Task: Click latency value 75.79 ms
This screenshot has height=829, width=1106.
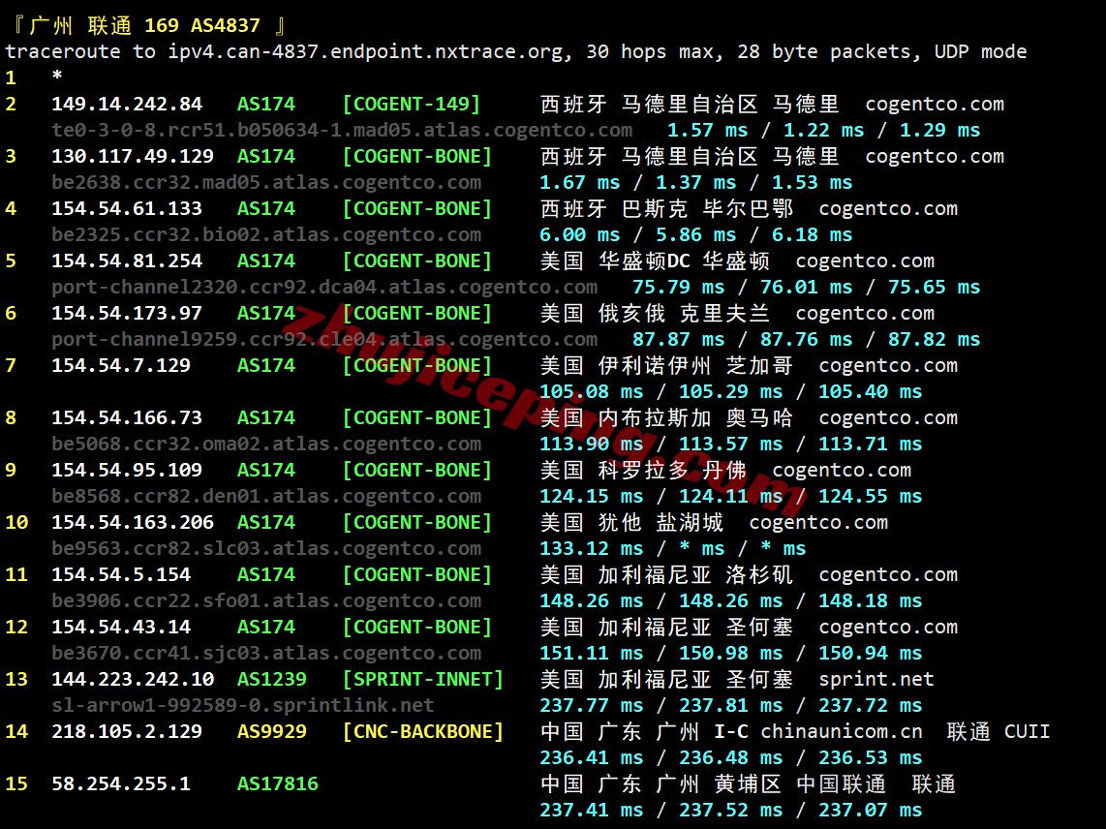Action: (x=679, y=288)
